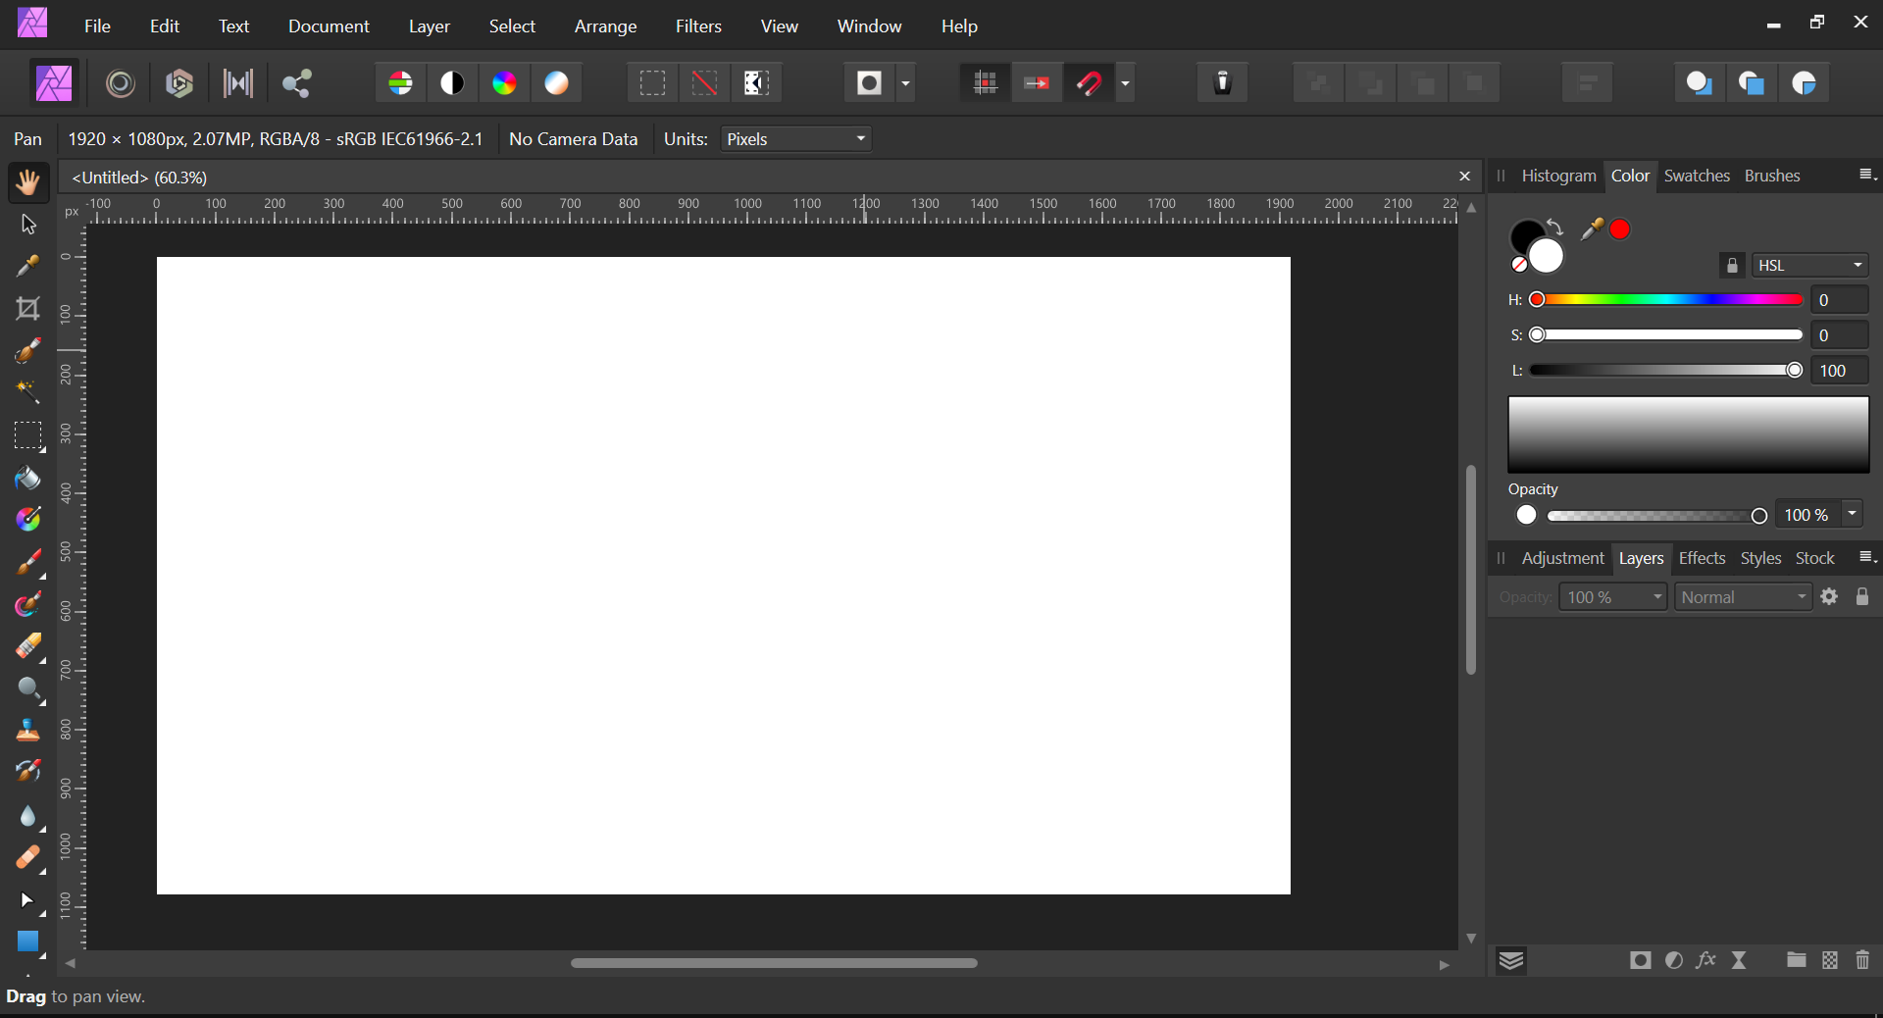Select the Healing Brush tool

pyautogui.click(x=28, y=860)
